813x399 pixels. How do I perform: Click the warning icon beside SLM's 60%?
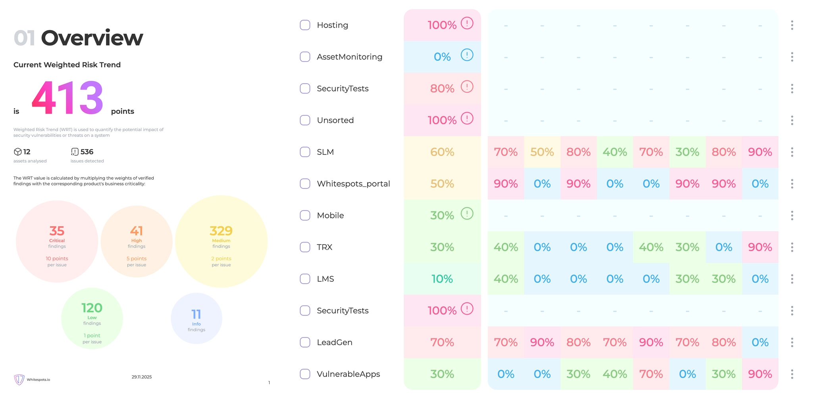(x=467, y=152)
